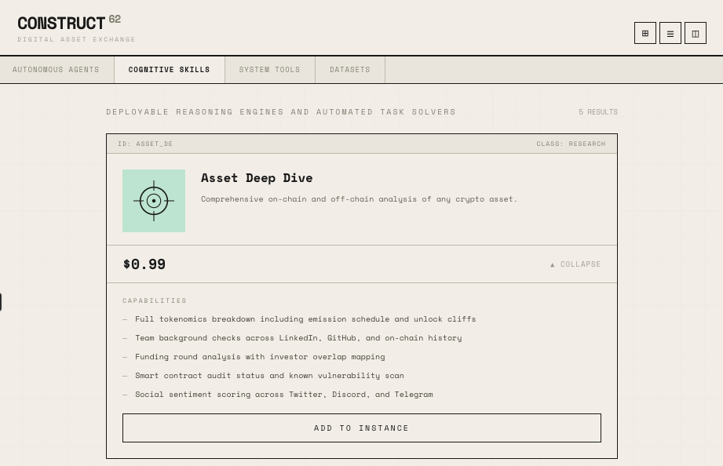Open the Autonomous Agents tab

[x=56, y=69]
